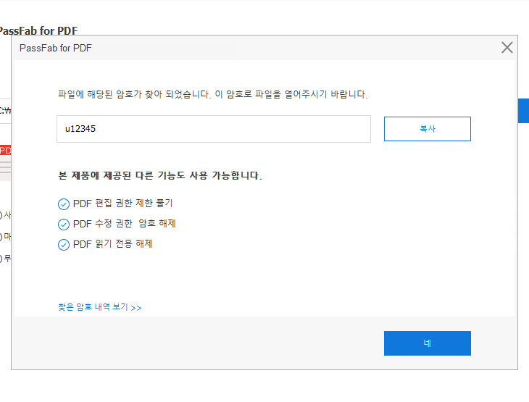
Task: Click the red PDF icon in background window
Action: click(x=5, y=150)
